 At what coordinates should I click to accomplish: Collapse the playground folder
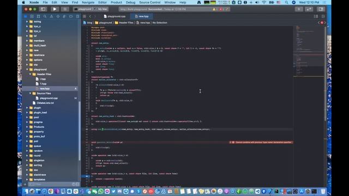(x=27, y=69)
